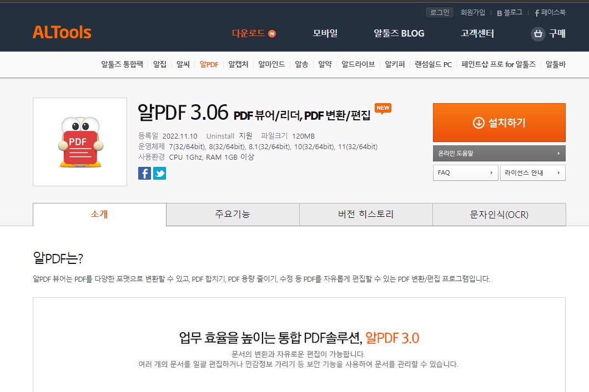The image size is (589, 392).
Task: Open the 블로그 link in top bar
Action: tap(510, 12)
